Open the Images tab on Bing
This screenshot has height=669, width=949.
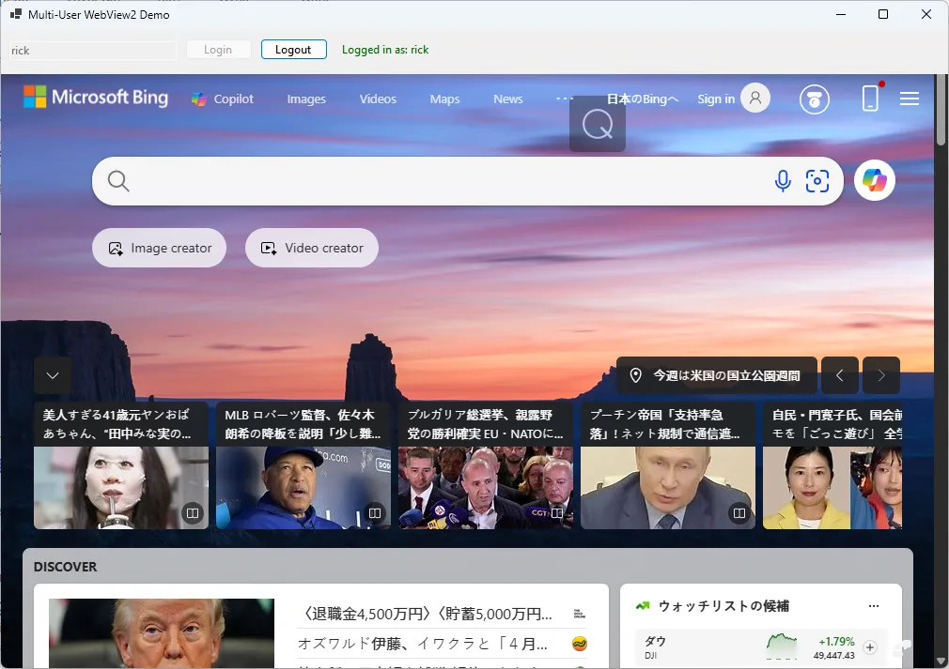pos(306,99)
